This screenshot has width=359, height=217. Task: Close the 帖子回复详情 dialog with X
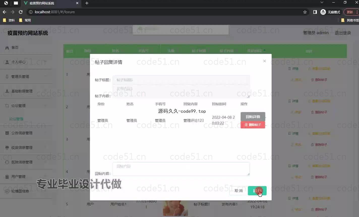[x=264, y=61]
